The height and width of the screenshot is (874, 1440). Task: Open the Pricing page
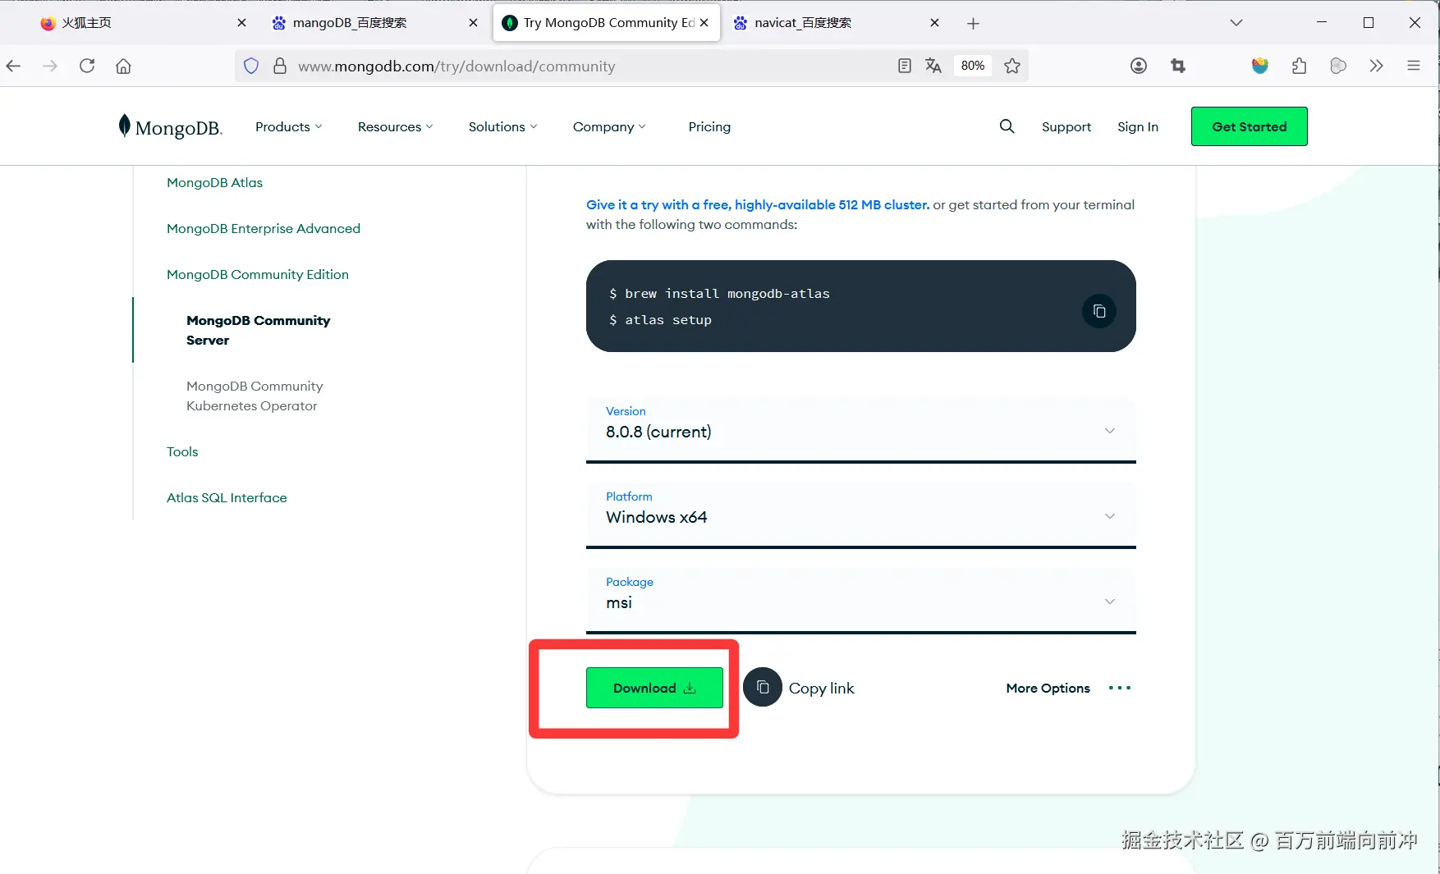[x=709, y=126]
